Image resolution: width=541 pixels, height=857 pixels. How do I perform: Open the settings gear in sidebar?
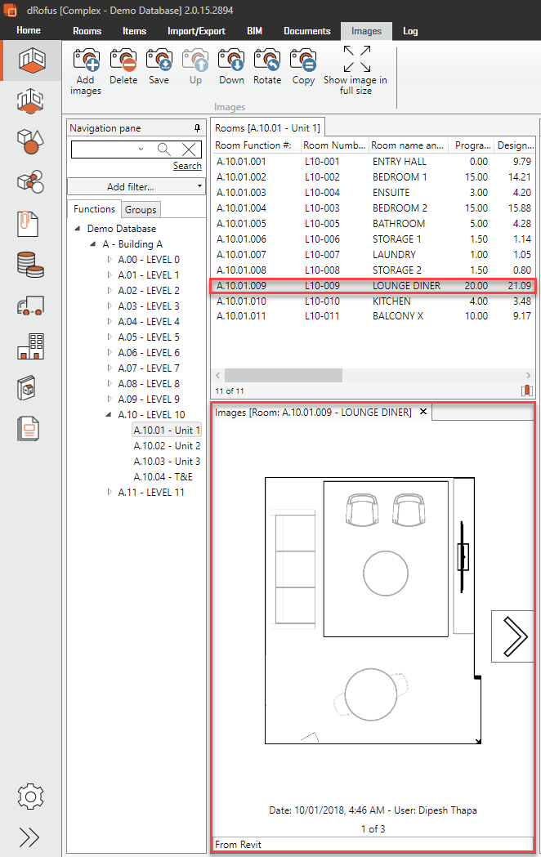[30, 795]
